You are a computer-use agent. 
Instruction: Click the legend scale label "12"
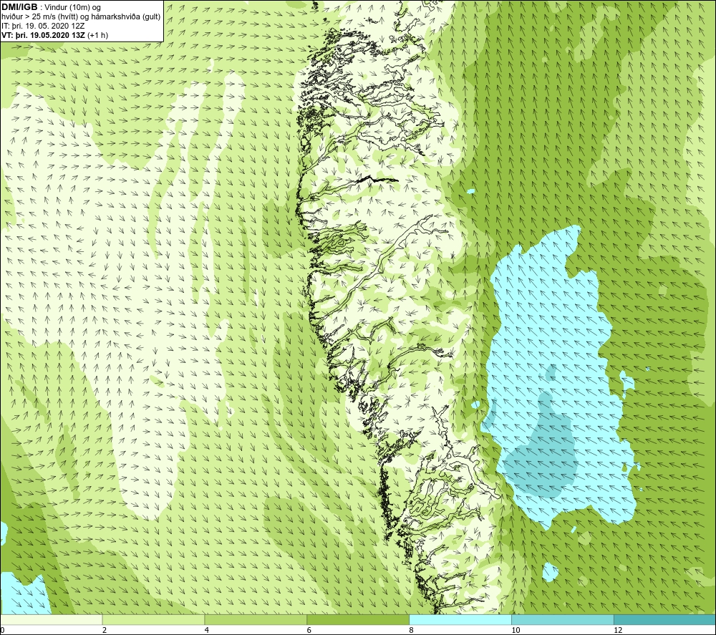coord(618,630)
